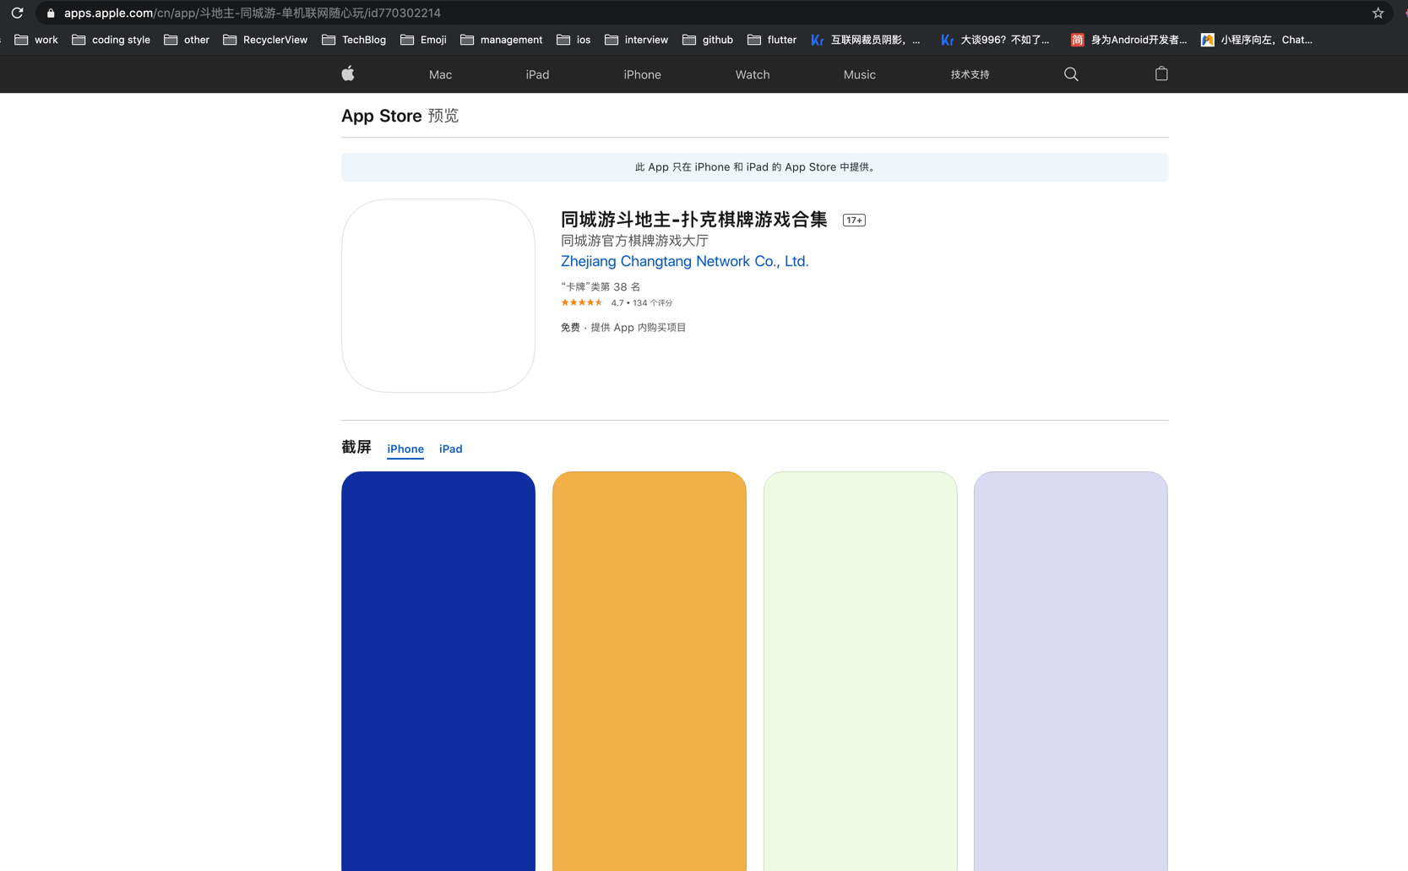Open the orange screenshot thumbnail
The height and width of the screenshot is (871, 1408).
coord(650,671)
